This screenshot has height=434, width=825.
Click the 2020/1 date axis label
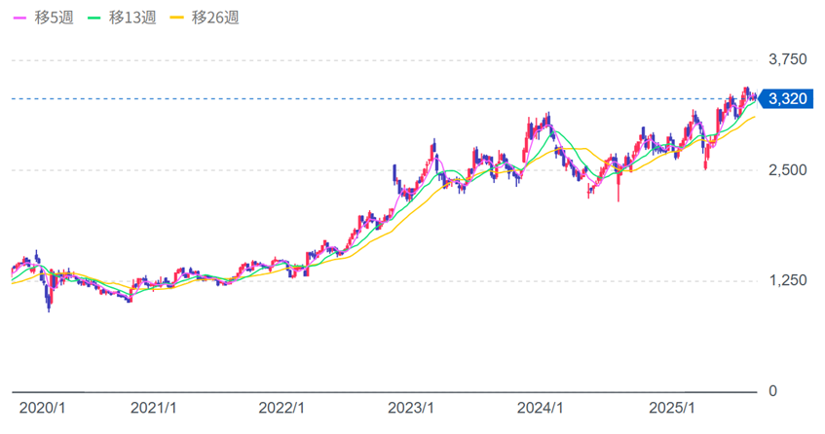[x=42, y=409]
